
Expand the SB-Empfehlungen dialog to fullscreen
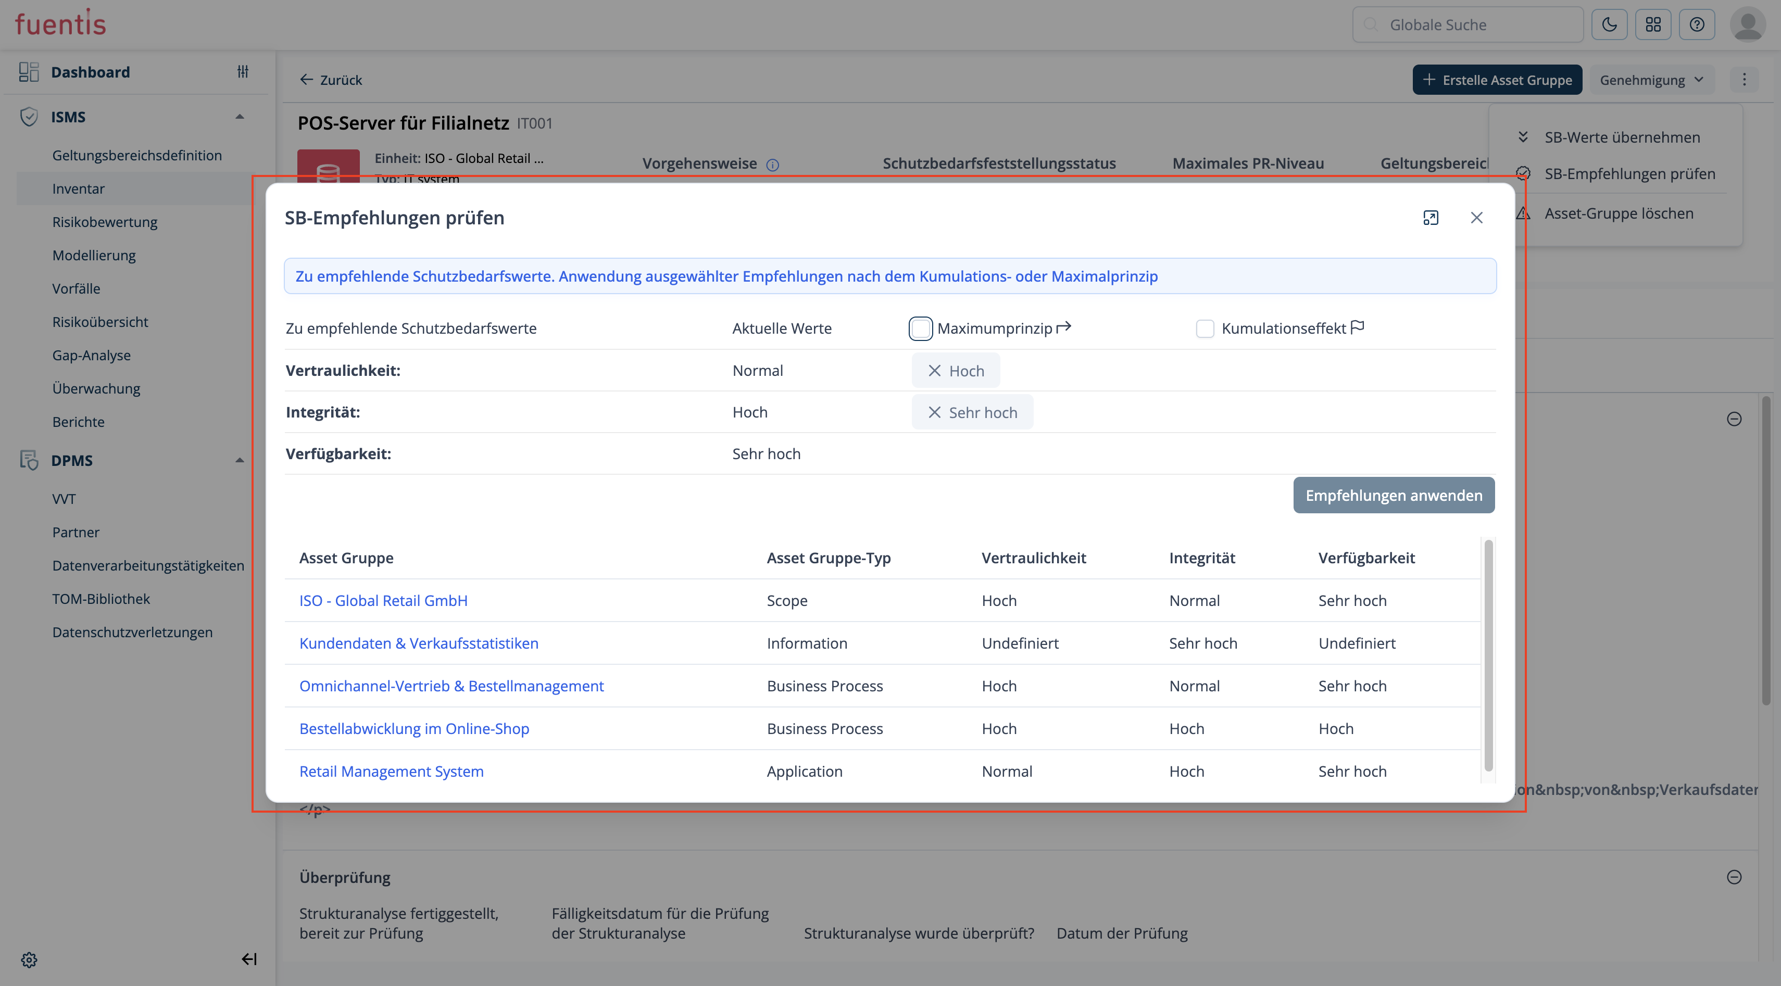pyautogui.click(x=1431, y=218)
